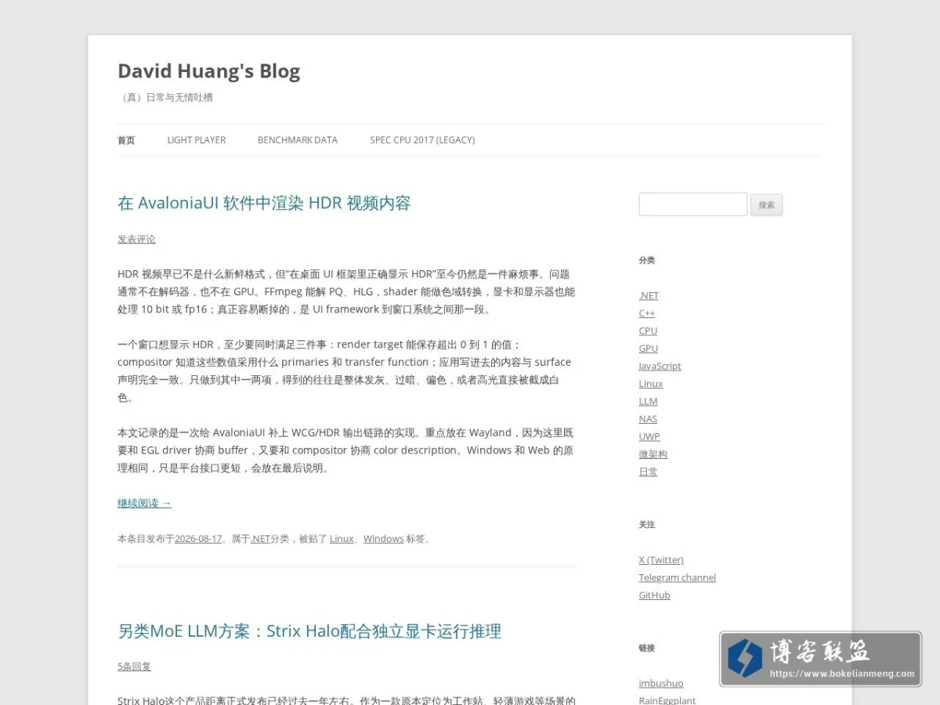Viewport: 940px width, 705px height.
Task: Open the SPEC CPU 2017 (LEGACY) page
Action: coord(422,140)
